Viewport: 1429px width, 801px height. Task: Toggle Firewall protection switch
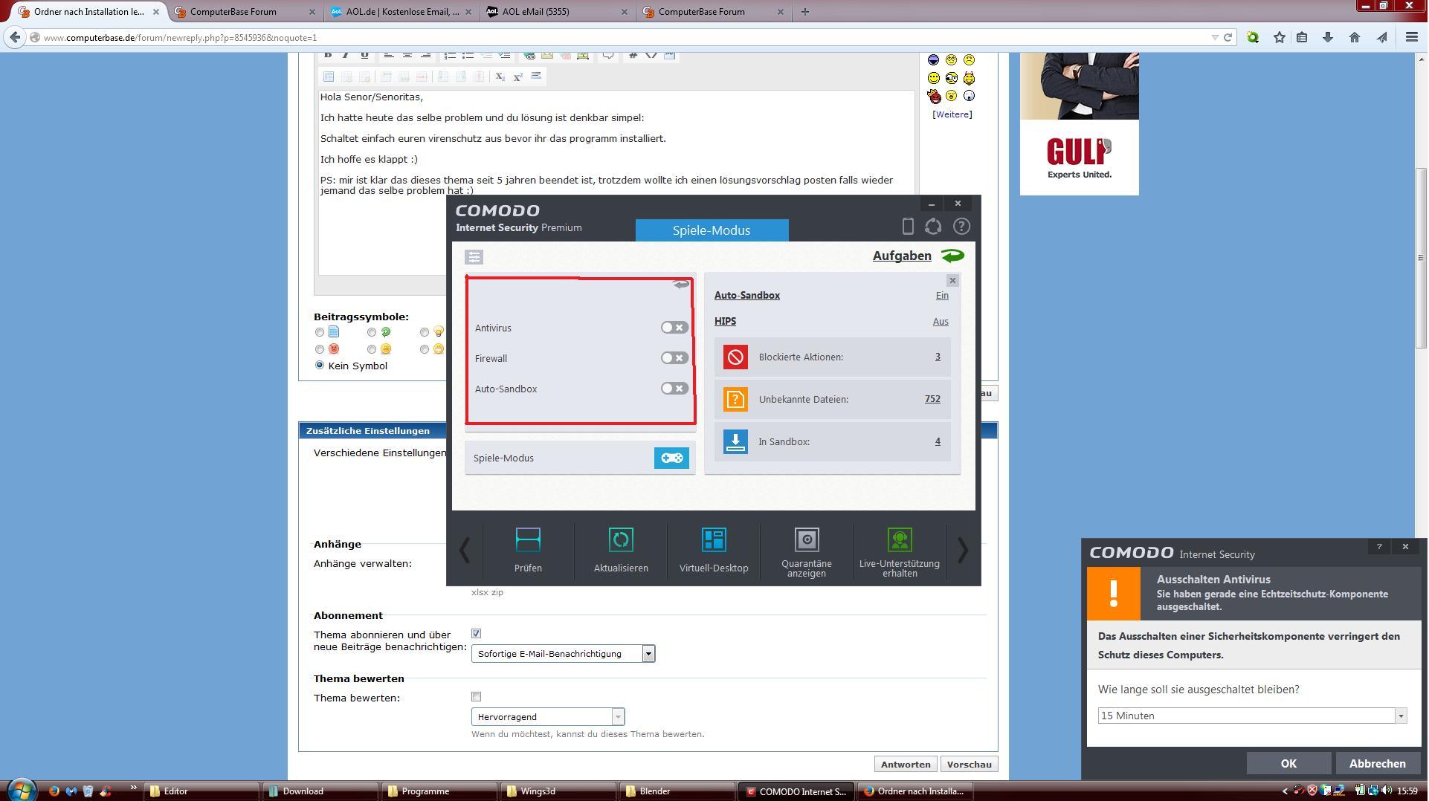(674, 358)
